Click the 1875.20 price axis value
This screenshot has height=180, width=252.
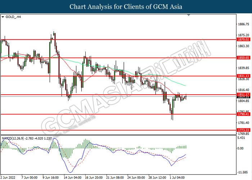(x=243, y=35)
